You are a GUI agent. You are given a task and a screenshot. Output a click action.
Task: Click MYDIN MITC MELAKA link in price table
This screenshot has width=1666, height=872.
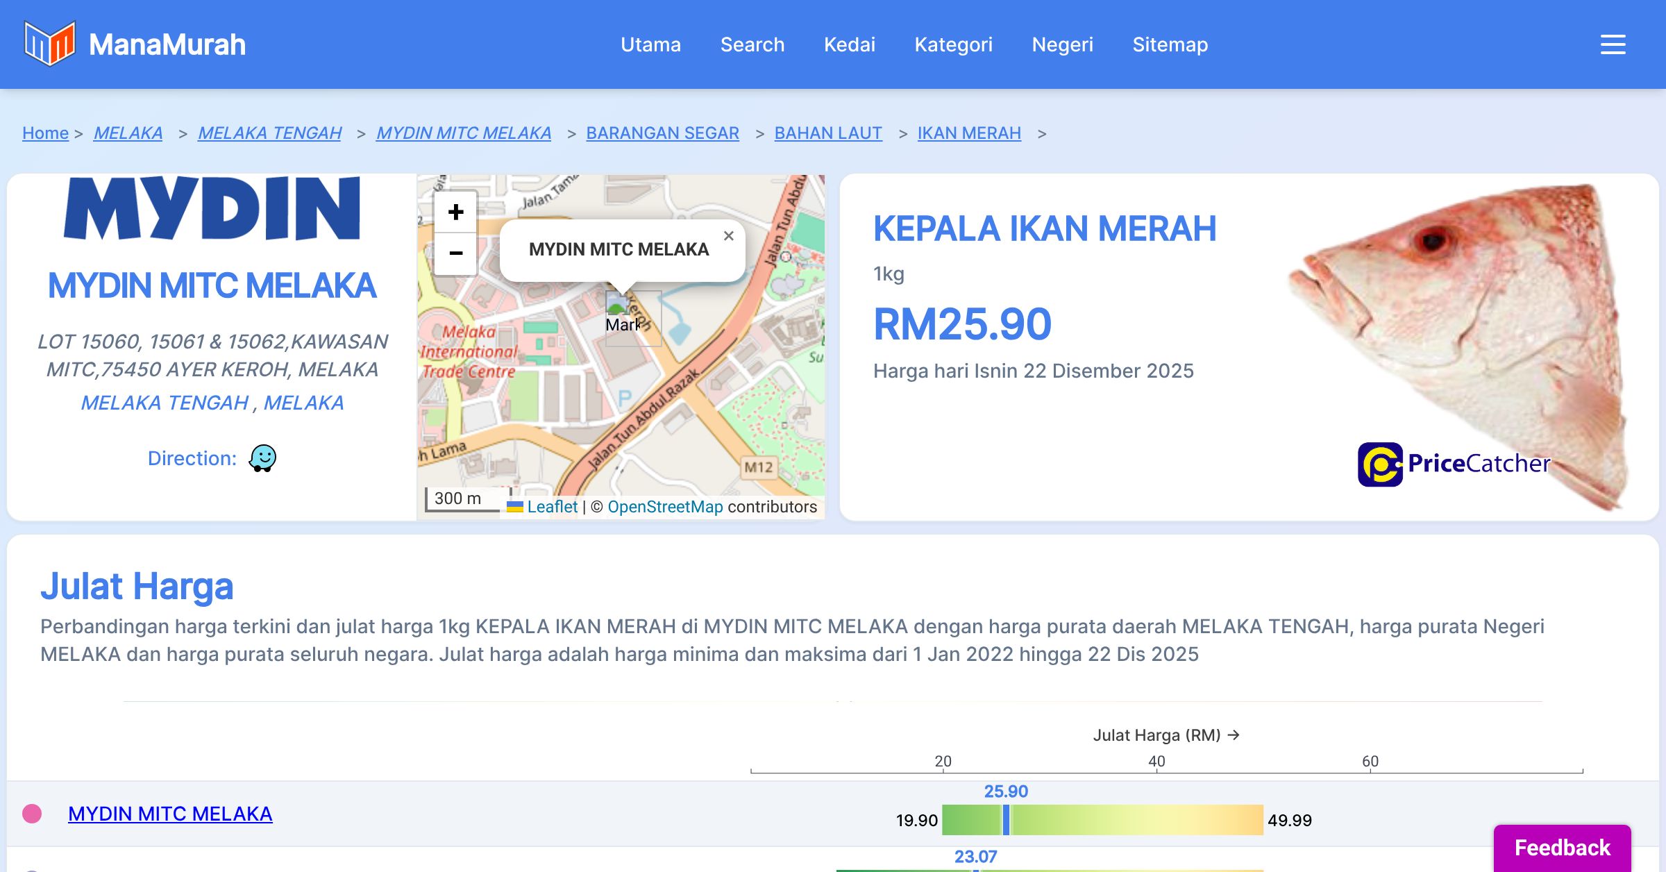pyautogui.click(x=170, y=814)
